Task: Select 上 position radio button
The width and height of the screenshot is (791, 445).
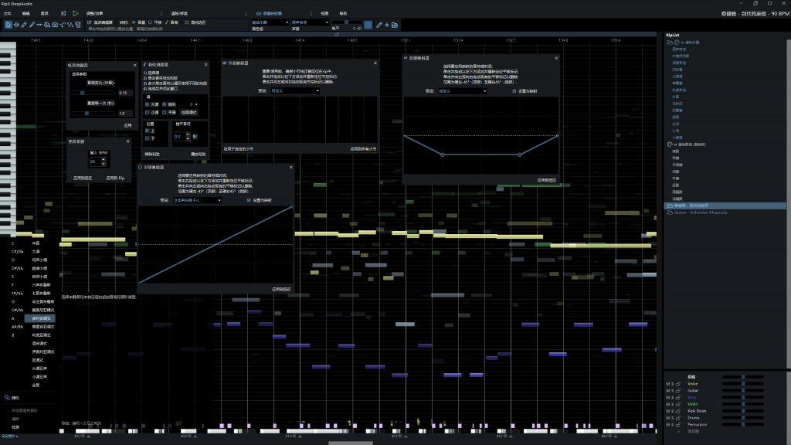Action: [148, 131]
